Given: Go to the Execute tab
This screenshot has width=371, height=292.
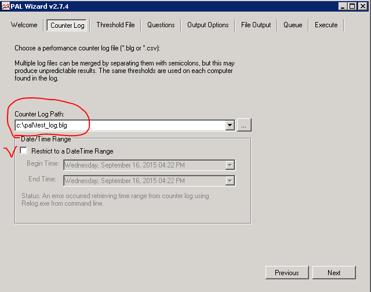Looking at the screenshot, I should pos(326,25).
